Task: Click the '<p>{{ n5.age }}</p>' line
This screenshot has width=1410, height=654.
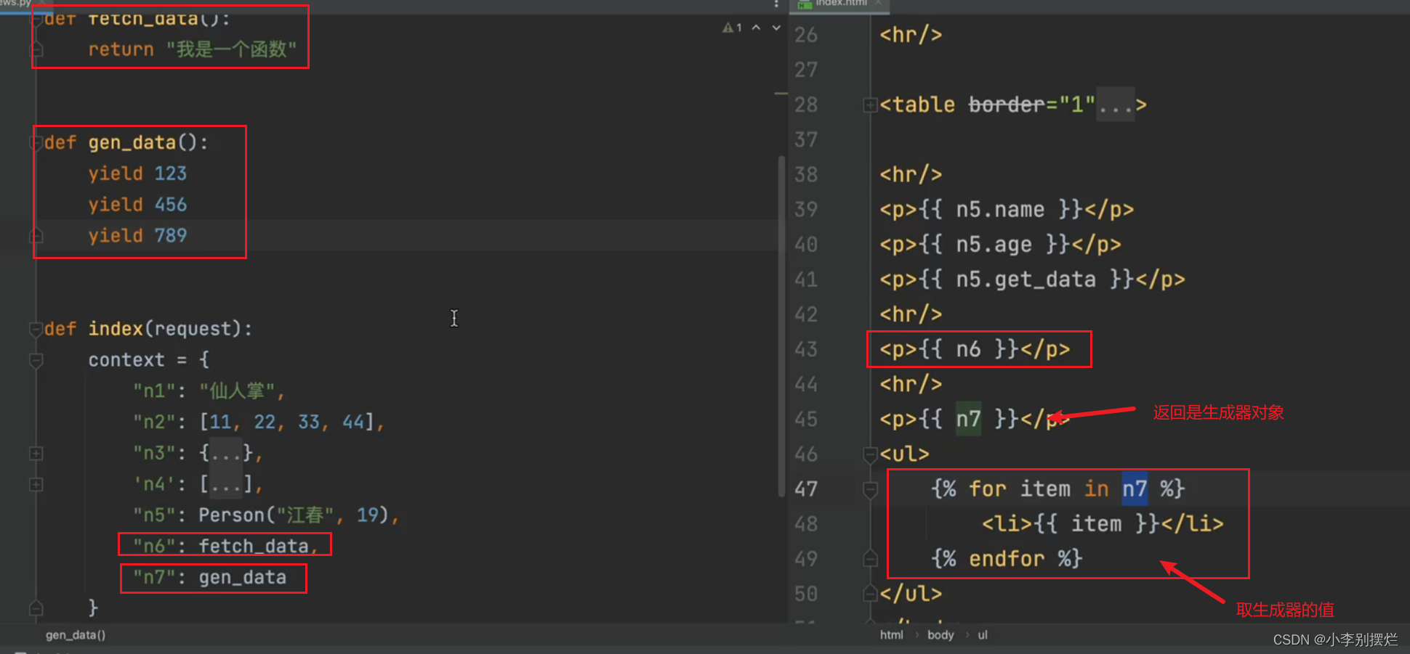Action: (1000, 245)
